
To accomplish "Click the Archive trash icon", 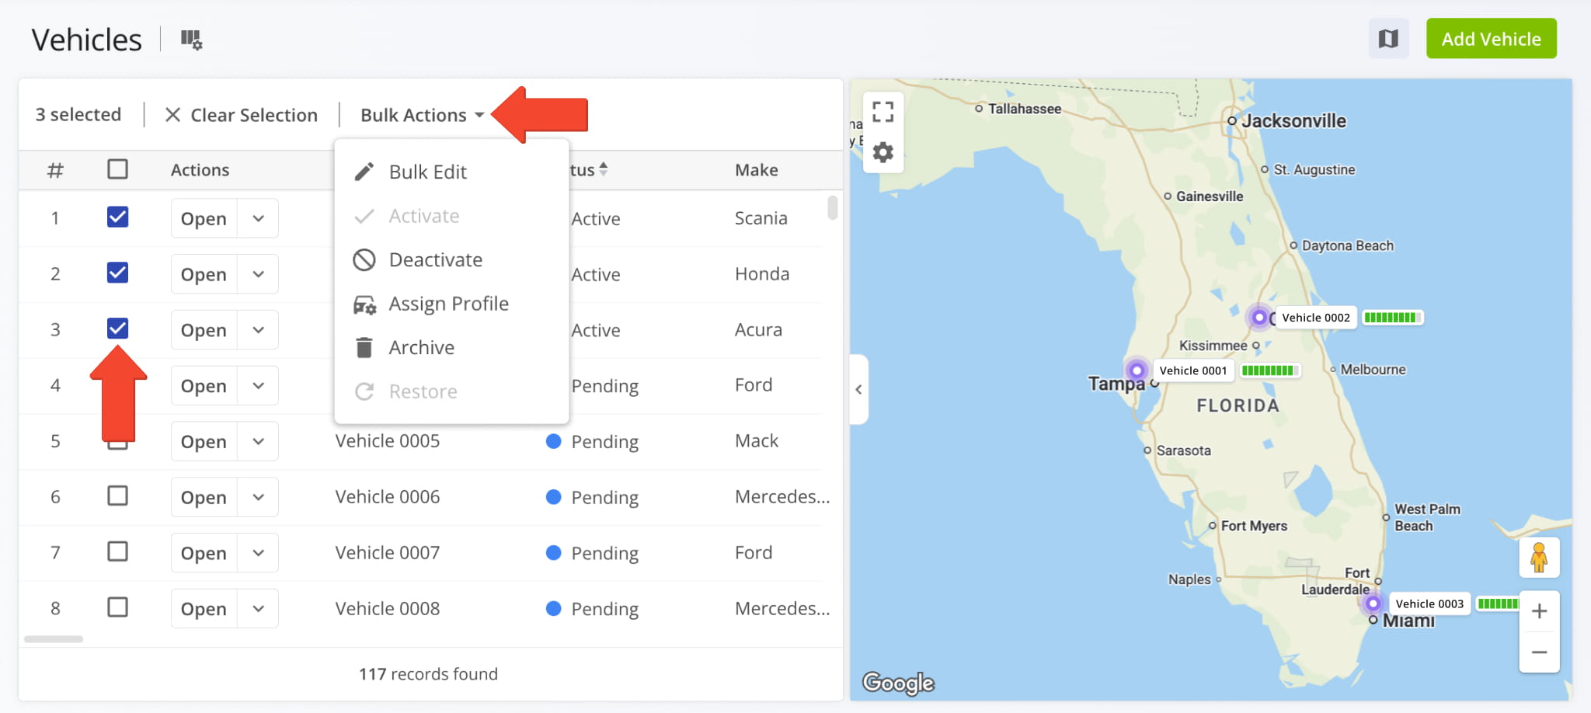I will tap(364, 347).
